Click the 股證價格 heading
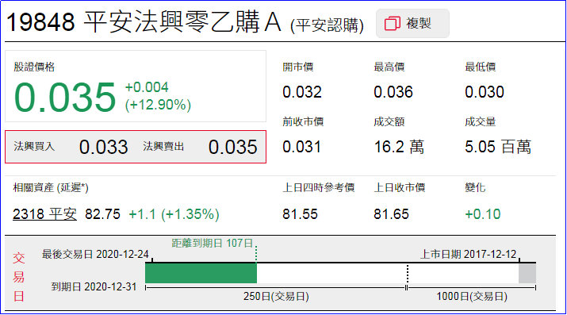 pos(34,67)
